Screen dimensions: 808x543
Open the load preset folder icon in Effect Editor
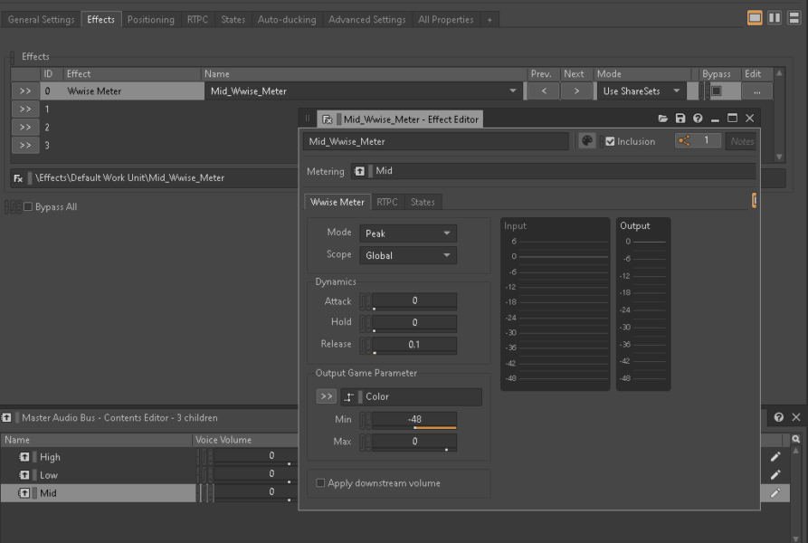pyautogui.click(x=663, y=119)
